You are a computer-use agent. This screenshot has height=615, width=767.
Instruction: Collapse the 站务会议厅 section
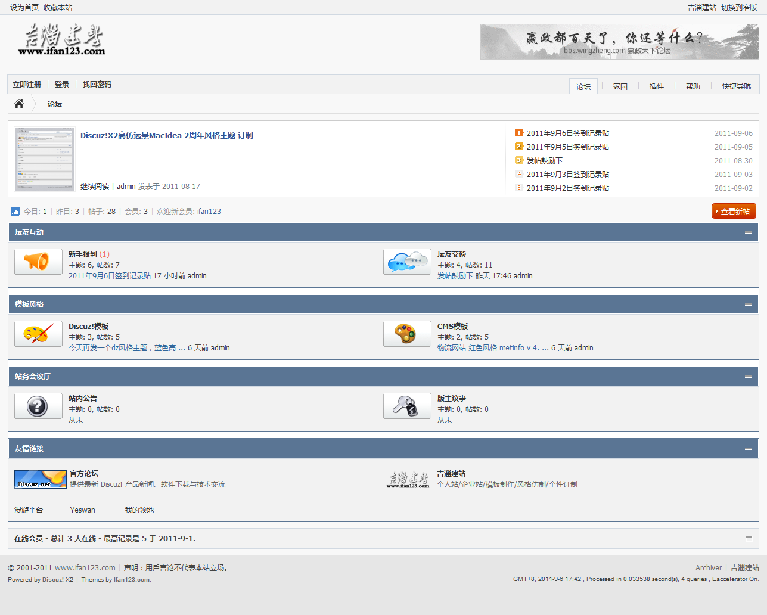pos(749,377)
